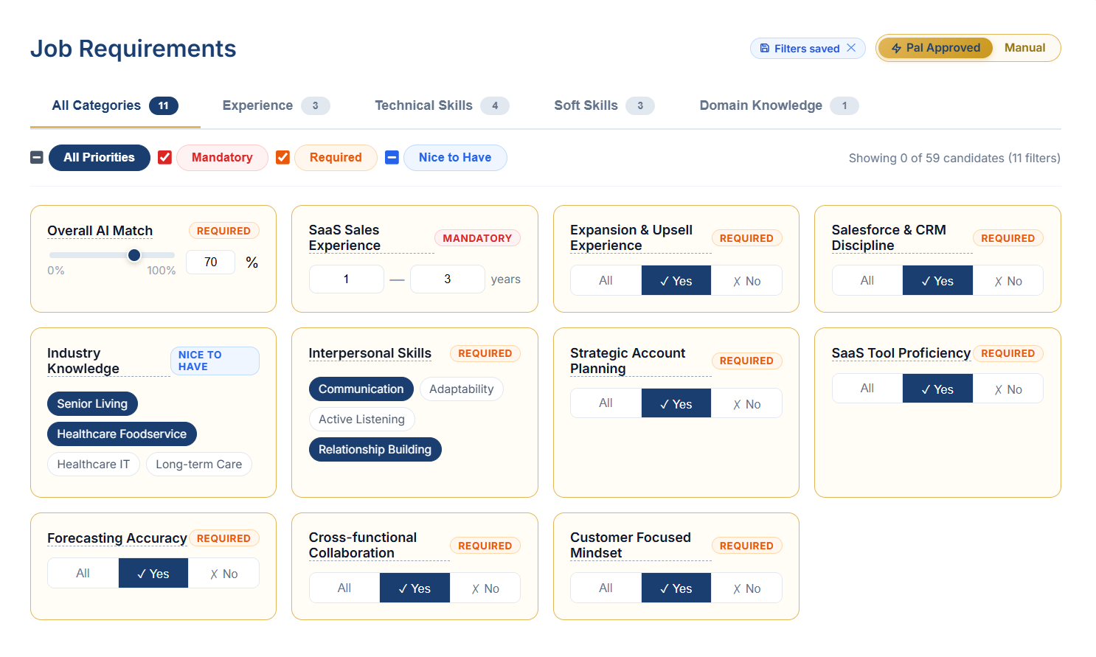The height and width of the screenshot is (657, 1096).
Task: Select All for Strategic Account Planning
Action: pos(606,403)
